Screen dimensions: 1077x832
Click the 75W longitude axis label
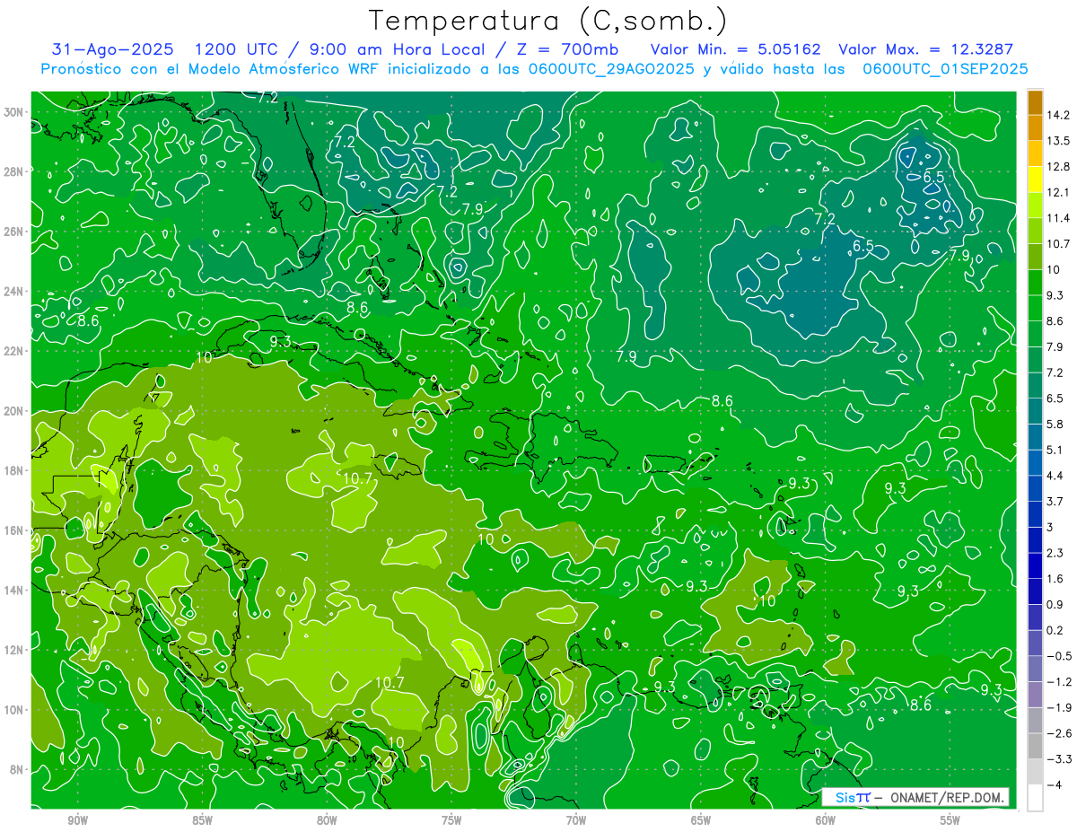(451, 820)
